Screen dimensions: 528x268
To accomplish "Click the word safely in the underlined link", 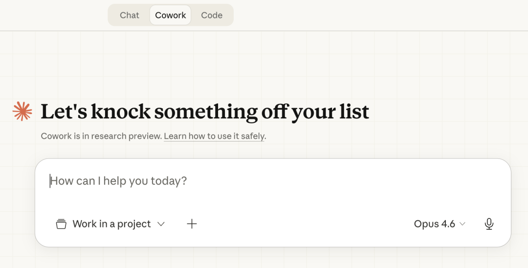I will [x=252, y=136].
